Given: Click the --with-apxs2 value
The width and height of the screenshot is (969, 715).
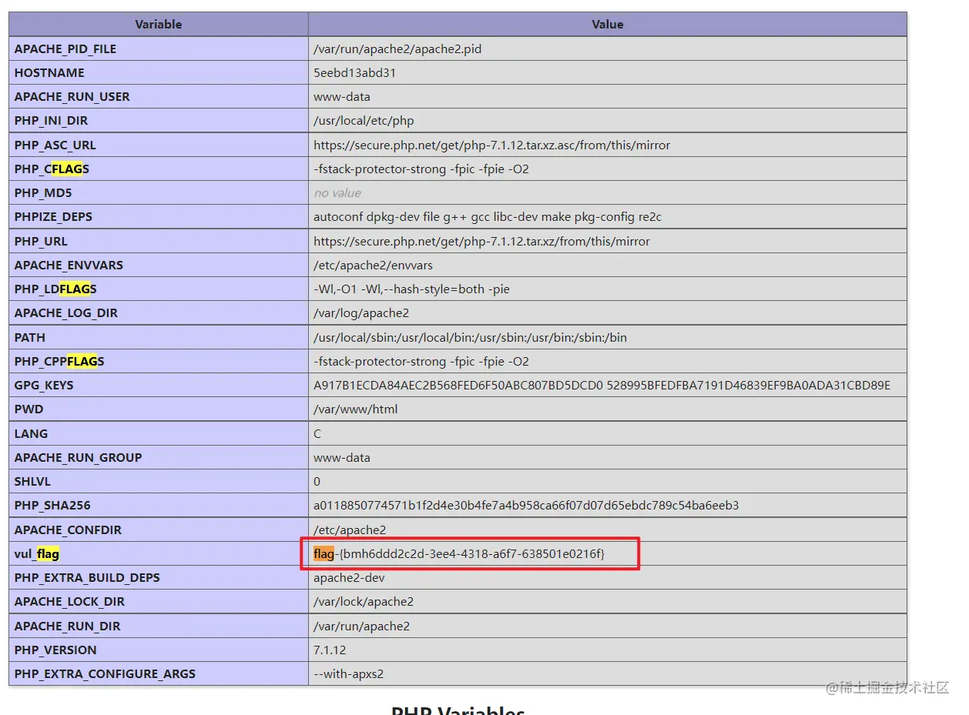Looking at the screenshot, I should click(x=348, y=674).
